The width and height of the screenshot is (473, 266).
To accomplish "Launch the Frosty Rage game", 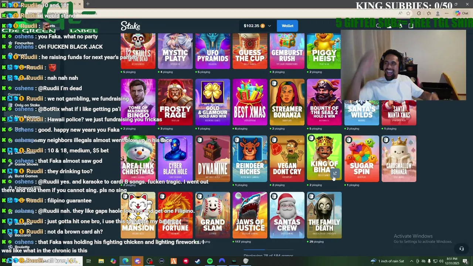I will coord(175,102).
